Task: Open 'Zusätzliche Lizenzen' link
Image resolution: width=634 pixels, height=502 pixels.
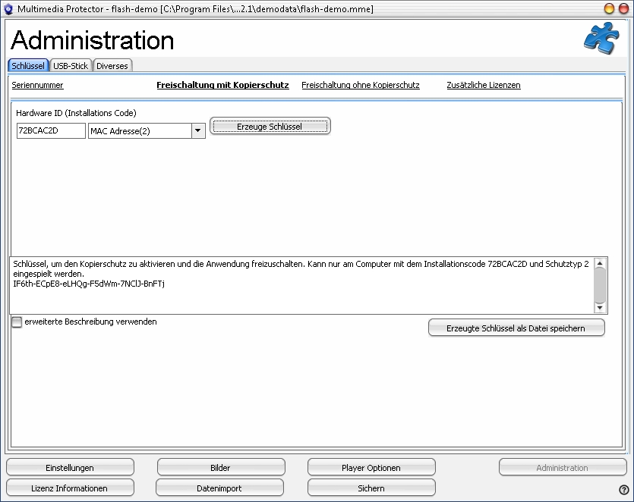Action: 484,86
